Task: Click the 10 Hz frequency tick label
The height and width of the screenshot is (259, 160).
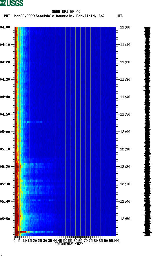Action: (25, 241)
